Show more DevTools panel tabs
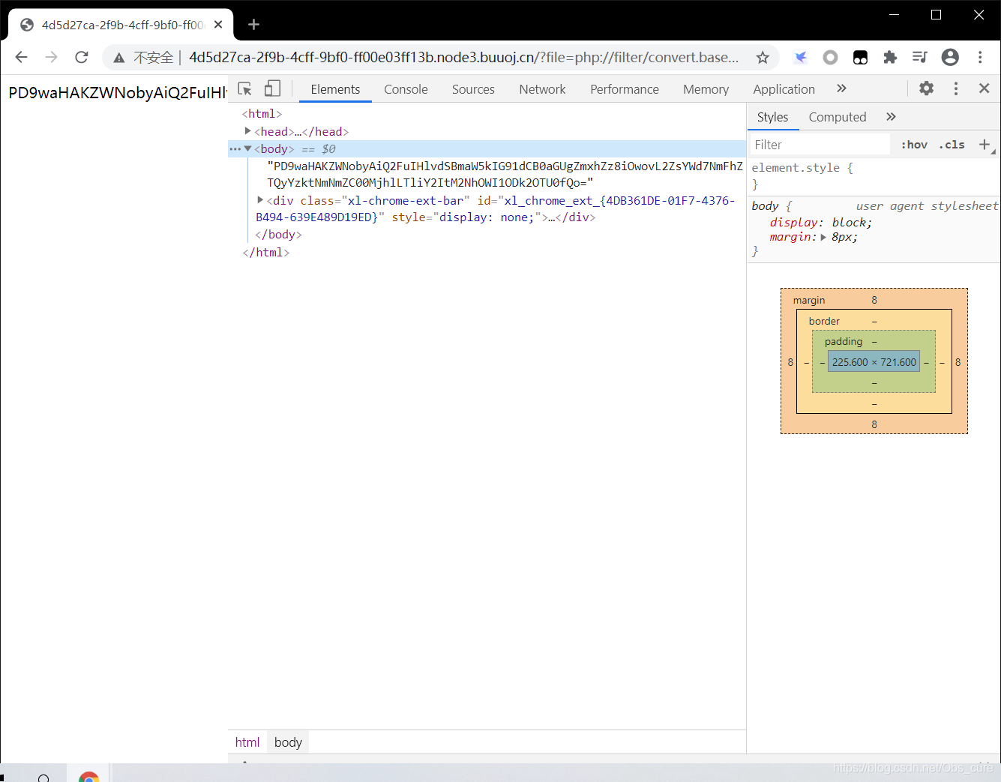The height and width of the screenshot is (782, 1001). click(841, 88)
